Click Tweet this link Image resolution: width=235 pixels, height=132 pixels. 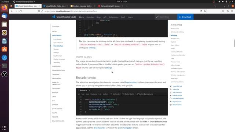pyautogui.click(x=177, y=87)
